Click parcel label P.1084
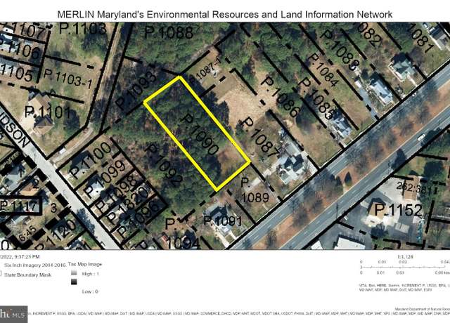The height and width of the screenshot is (323, 450). coord(322,70)
